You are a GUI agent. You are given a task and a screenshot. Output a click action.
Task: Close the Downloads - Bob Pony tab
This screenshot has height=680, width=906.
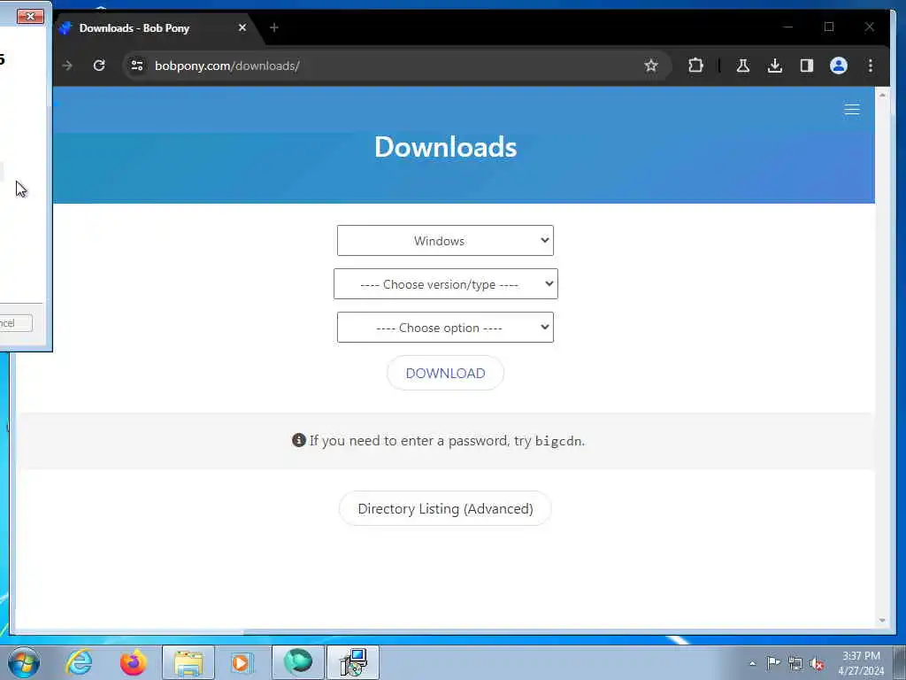click(242, 27)
